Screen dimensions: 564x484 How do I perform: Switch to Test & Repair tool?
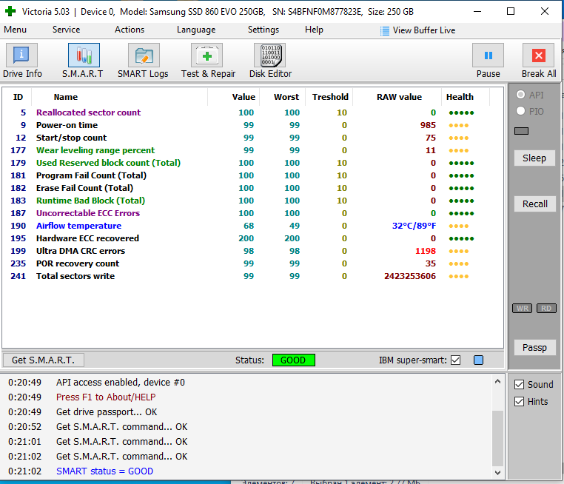click(207, 56)
